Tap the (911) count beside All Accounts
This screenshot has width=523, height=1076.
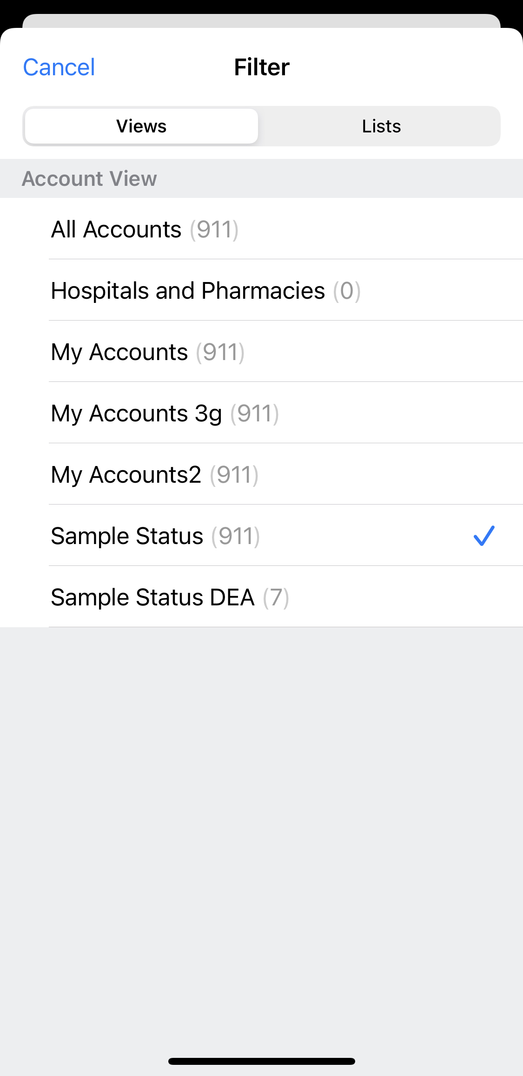coord(214,230)
